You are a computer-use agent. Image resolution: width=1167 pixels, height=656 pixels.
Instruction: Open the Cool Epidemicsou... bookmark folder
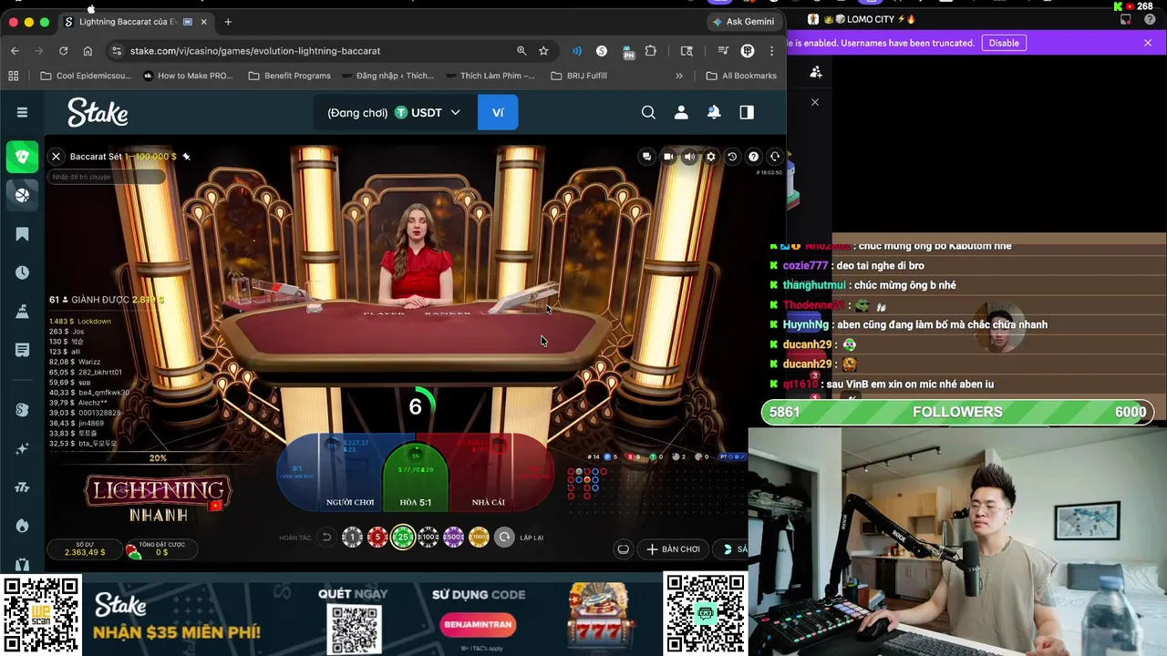pyautogui.click(x=86, y=76)
